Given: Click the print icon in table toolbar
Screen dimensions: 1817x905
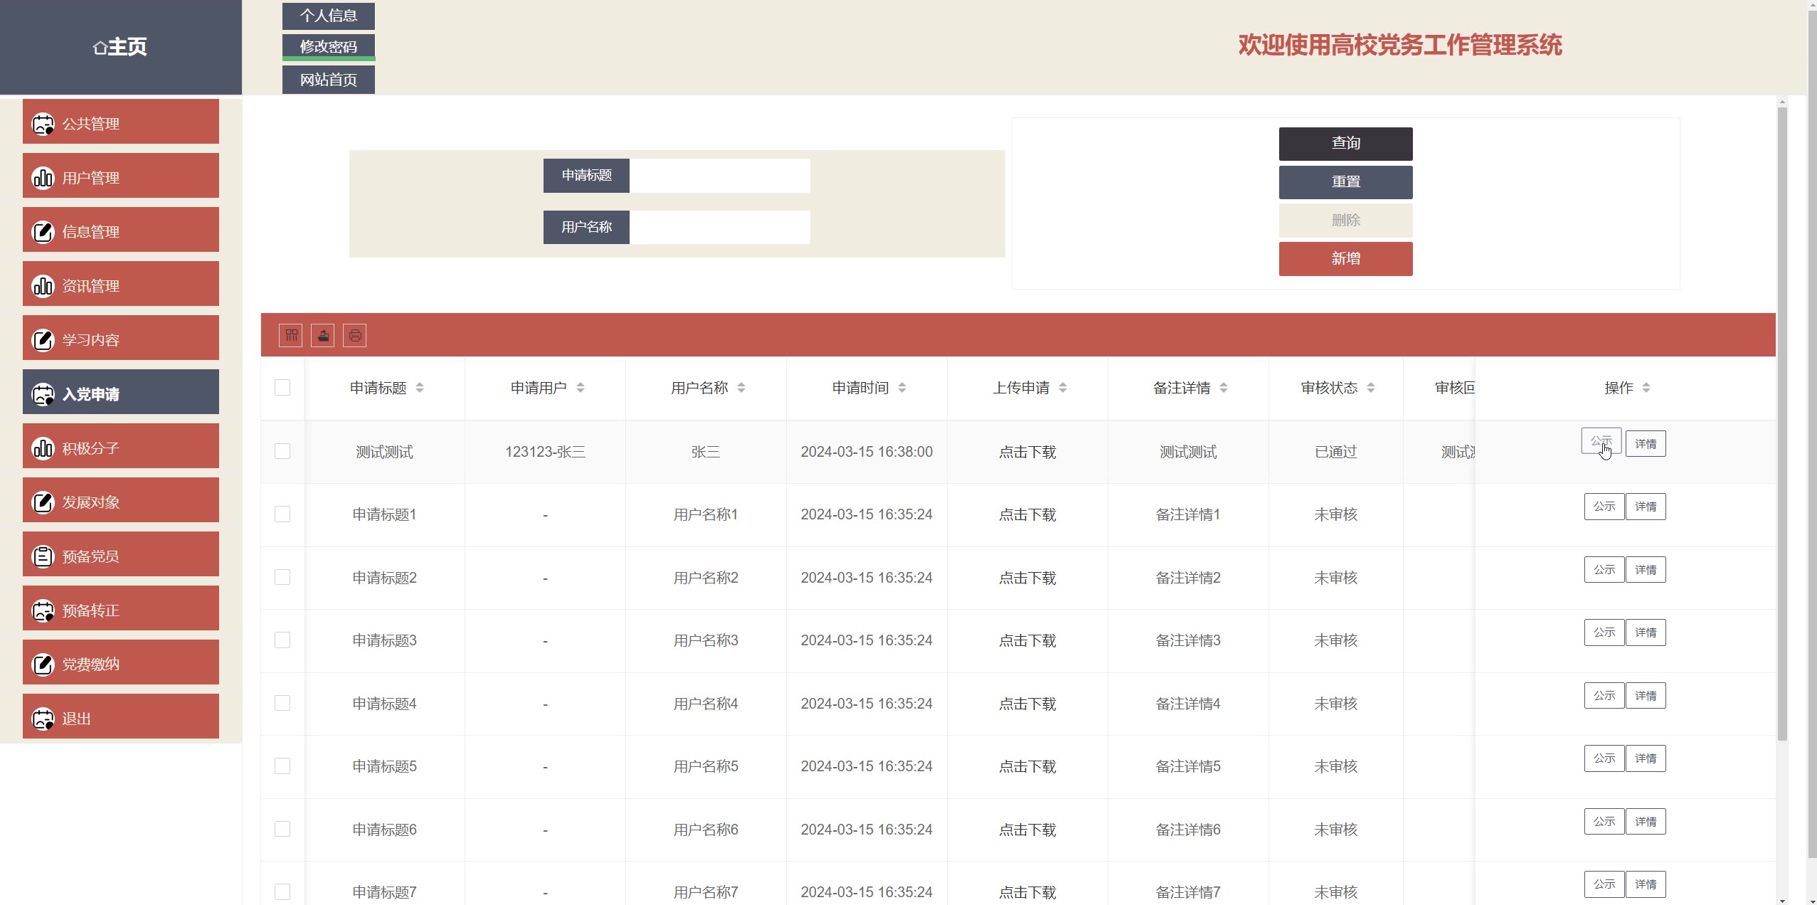Looking at the screenshot, I should coord(354,335).
